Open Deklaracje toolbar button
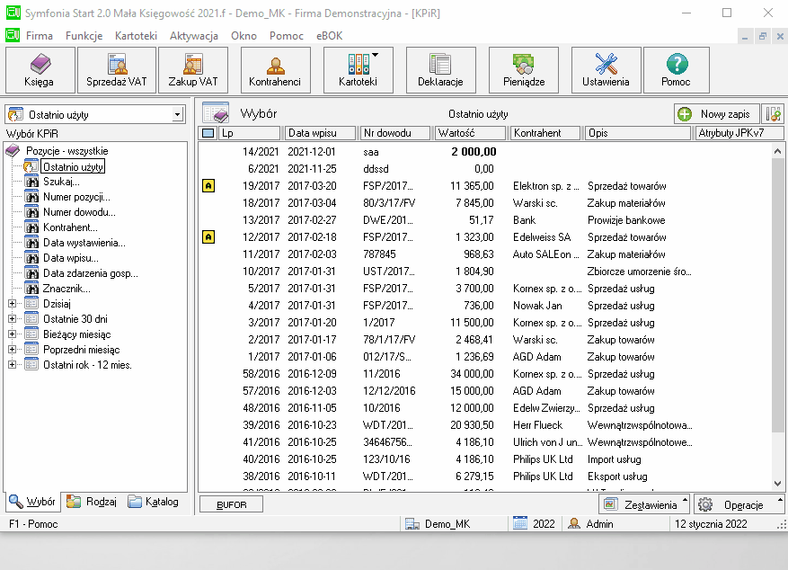Image resolution: width=788 pixels, height=570 pixels. click(441, 70)
